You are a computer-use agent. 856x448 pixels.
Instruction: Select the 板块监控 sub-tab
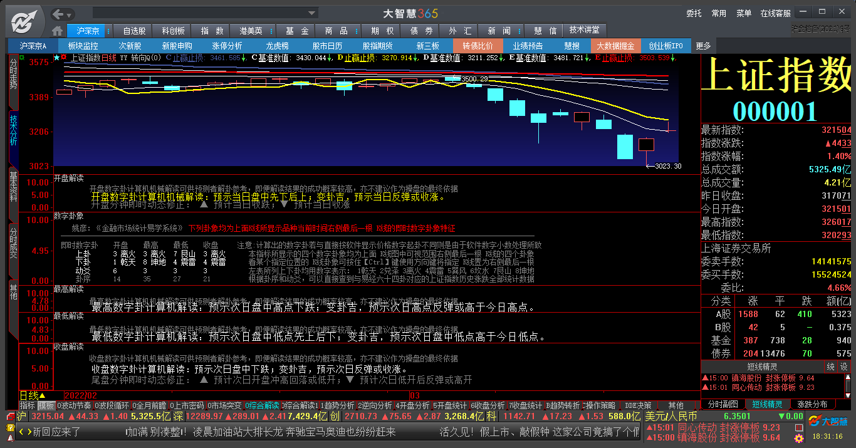(x=83, y=46)
